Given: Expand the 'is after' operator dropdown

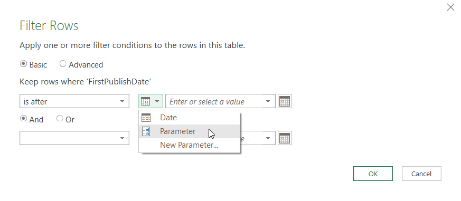Looking at the screenshot, I should (x=74, y=101).
